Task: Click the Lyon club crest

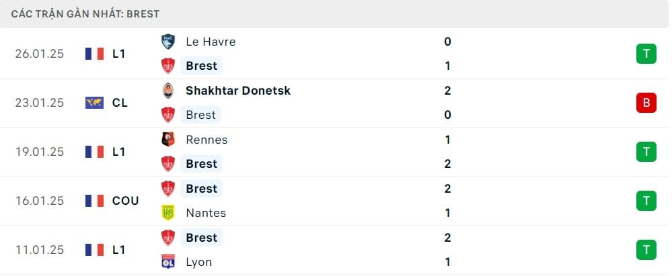Action: [168, 262]
